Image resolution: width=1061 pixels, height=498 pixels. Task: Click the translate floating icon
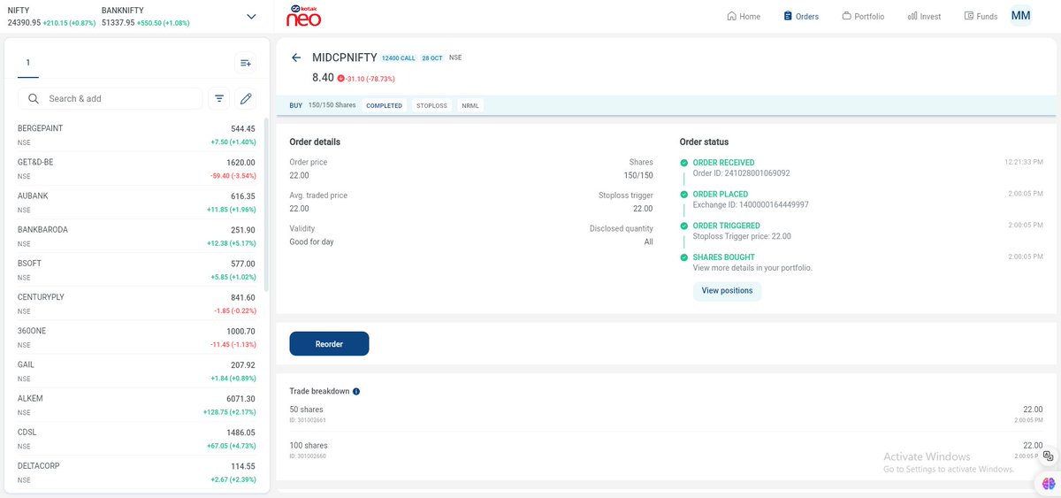tap(1048, 455)
